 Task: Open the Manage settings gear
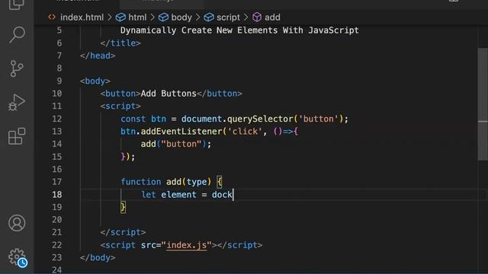pos(17,257)
